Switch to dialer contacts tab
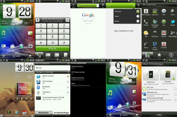This screenshot has width=177, height=117. click(x=48, y=55)
